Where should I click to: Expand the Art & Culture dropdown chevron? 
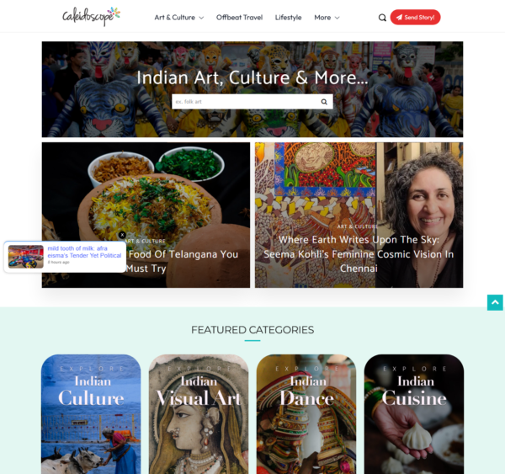click(x=202, y=18)
